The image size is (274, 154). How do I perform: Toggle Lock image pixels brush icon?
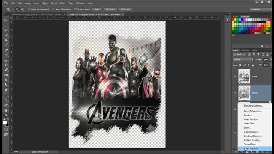point(244,65)
